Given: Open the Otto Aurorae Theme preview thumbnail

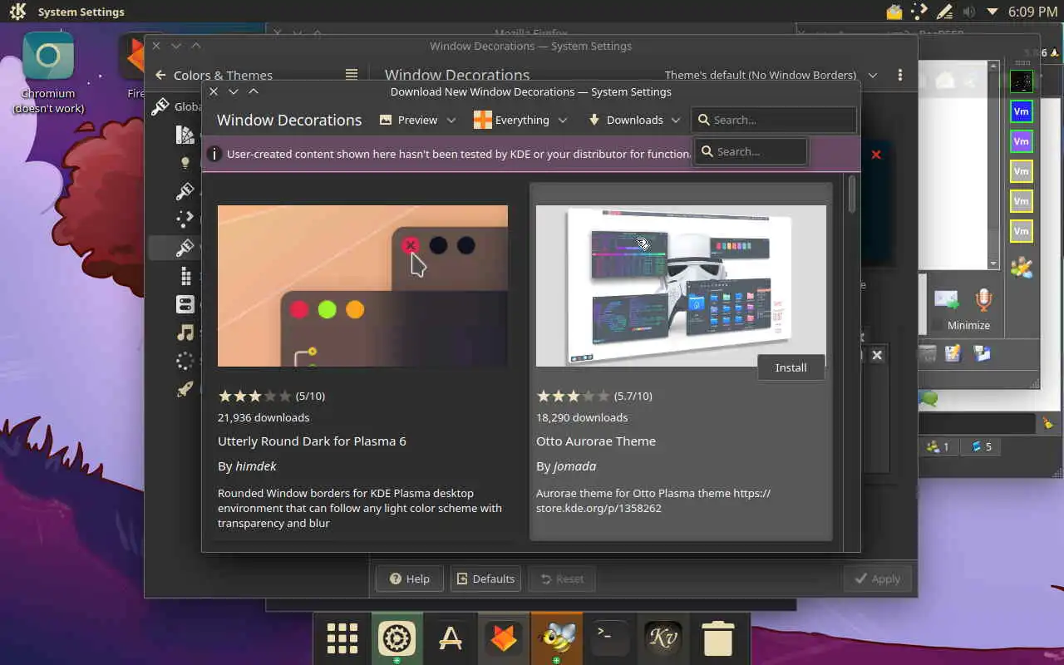Looking at the screenshot, I should 681,286.
